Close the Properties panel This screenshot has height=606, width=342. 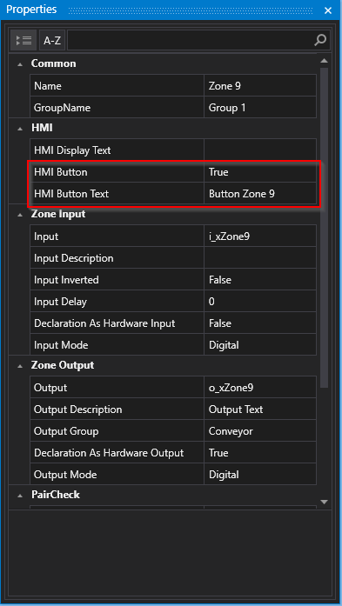pyautogui.click(x=328, y=10)
